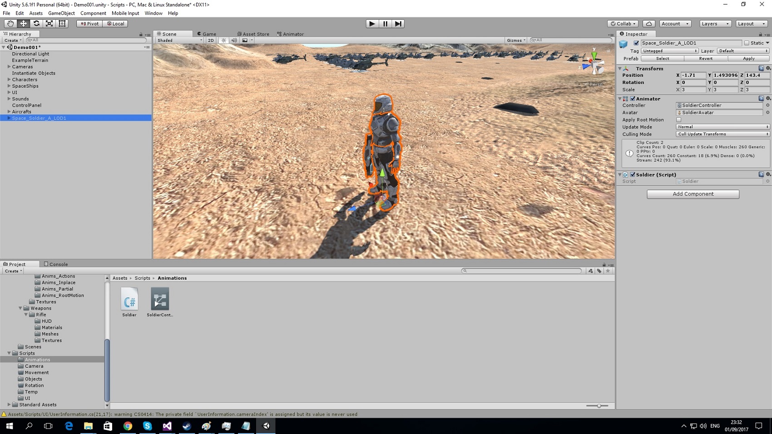Open Soldier script gear menu

[768, 174]
